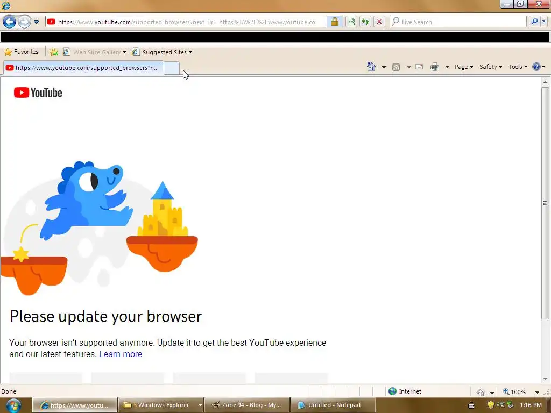Refresh the page with the green arrows

365,22
